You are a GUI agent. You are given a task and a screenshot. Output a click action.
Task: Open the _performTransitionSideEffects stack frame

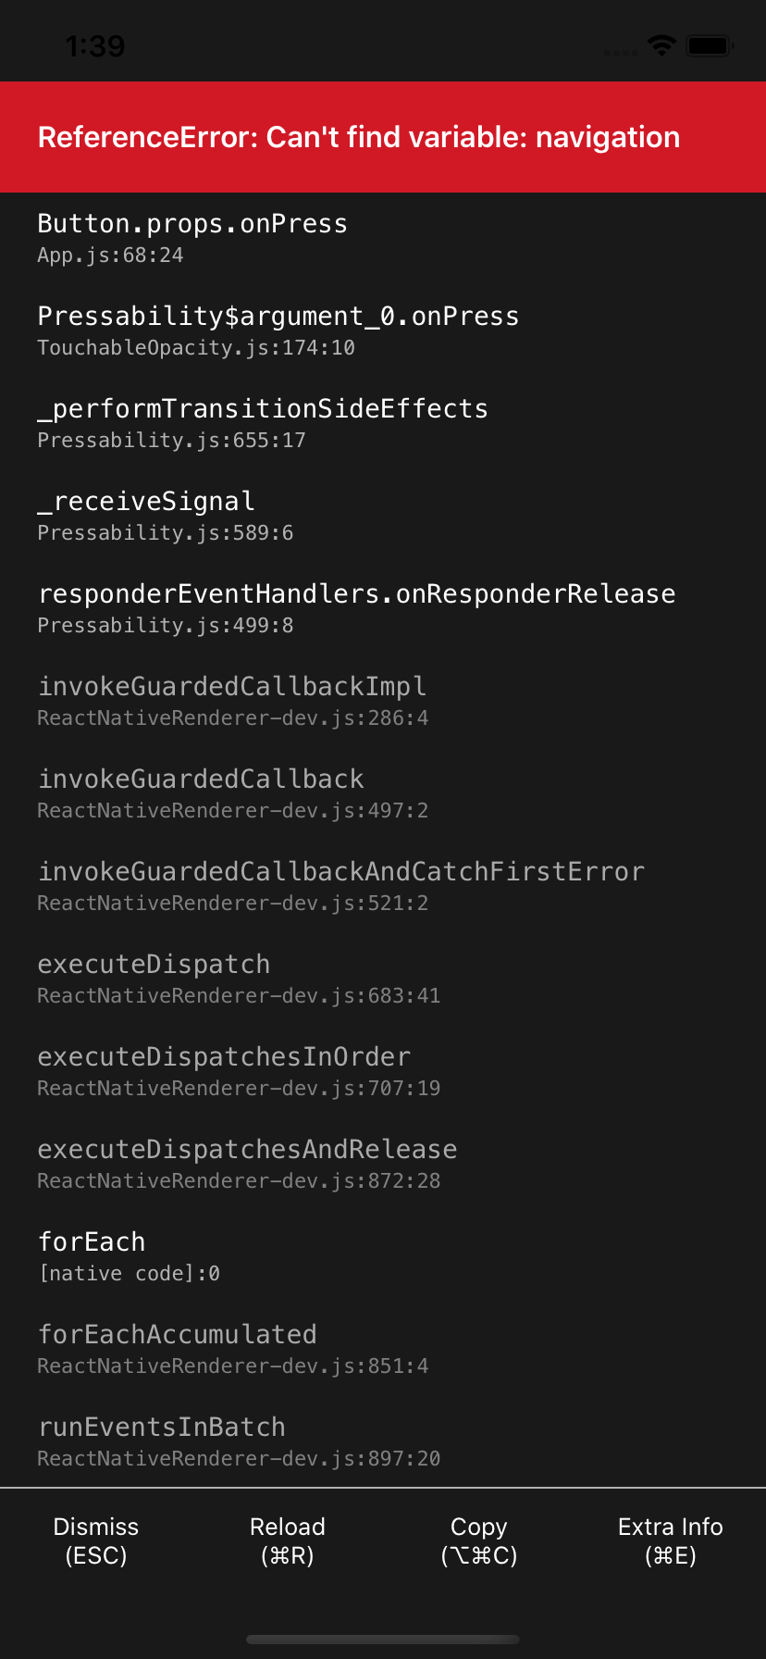click(383, 424)
